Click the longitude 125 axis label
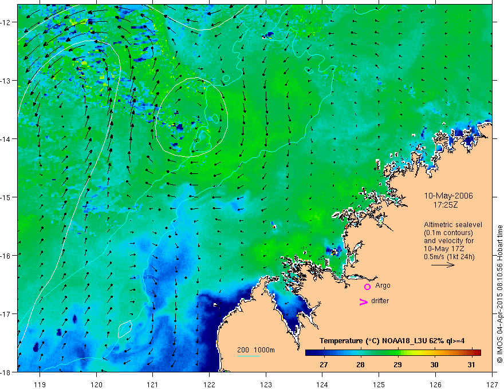This screenshot has height=389, width=504. click(379, 384)
